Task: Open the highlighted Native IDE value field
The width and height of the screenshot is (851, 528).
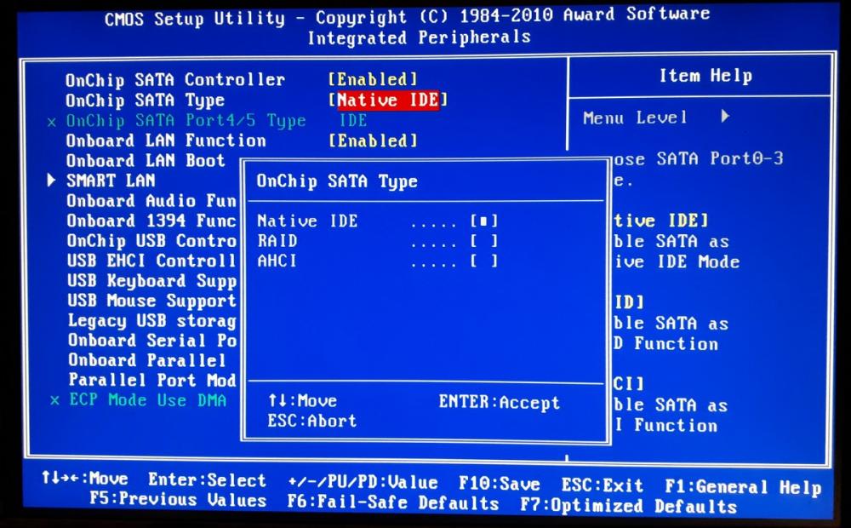Action: click(x=387, y=100)
